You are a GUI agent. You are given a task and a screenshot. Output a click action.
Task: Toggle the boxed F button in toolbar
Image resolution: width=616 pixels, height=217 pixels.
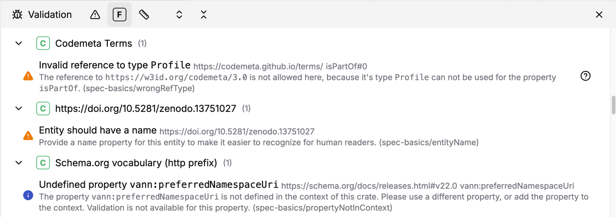point(119,14)
